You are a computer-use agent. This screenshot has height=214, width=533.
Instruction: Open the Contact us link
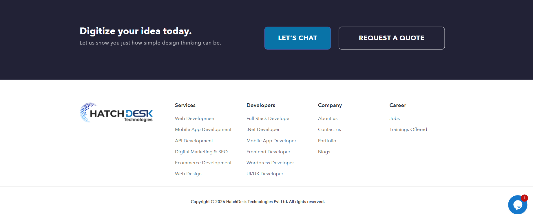click(329, 130)
